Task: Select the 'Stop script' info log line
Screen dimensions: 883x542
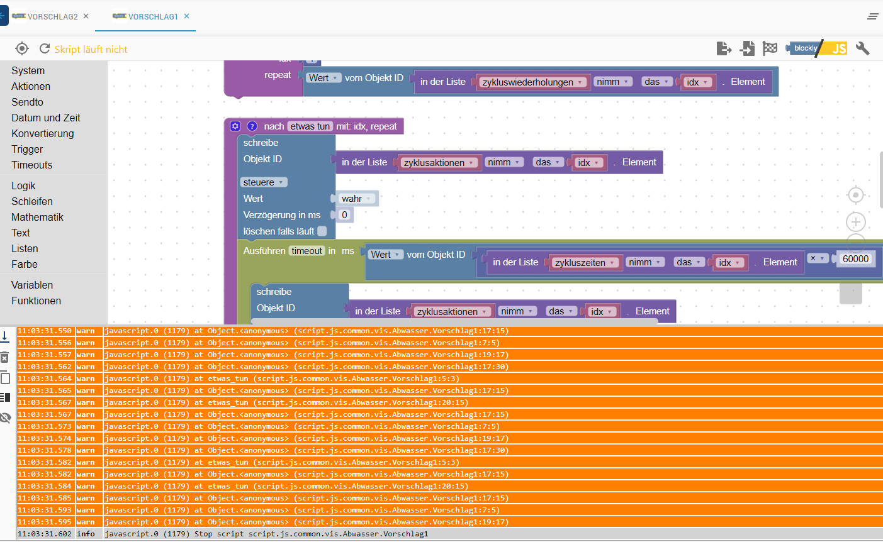Action: [449, 534]
